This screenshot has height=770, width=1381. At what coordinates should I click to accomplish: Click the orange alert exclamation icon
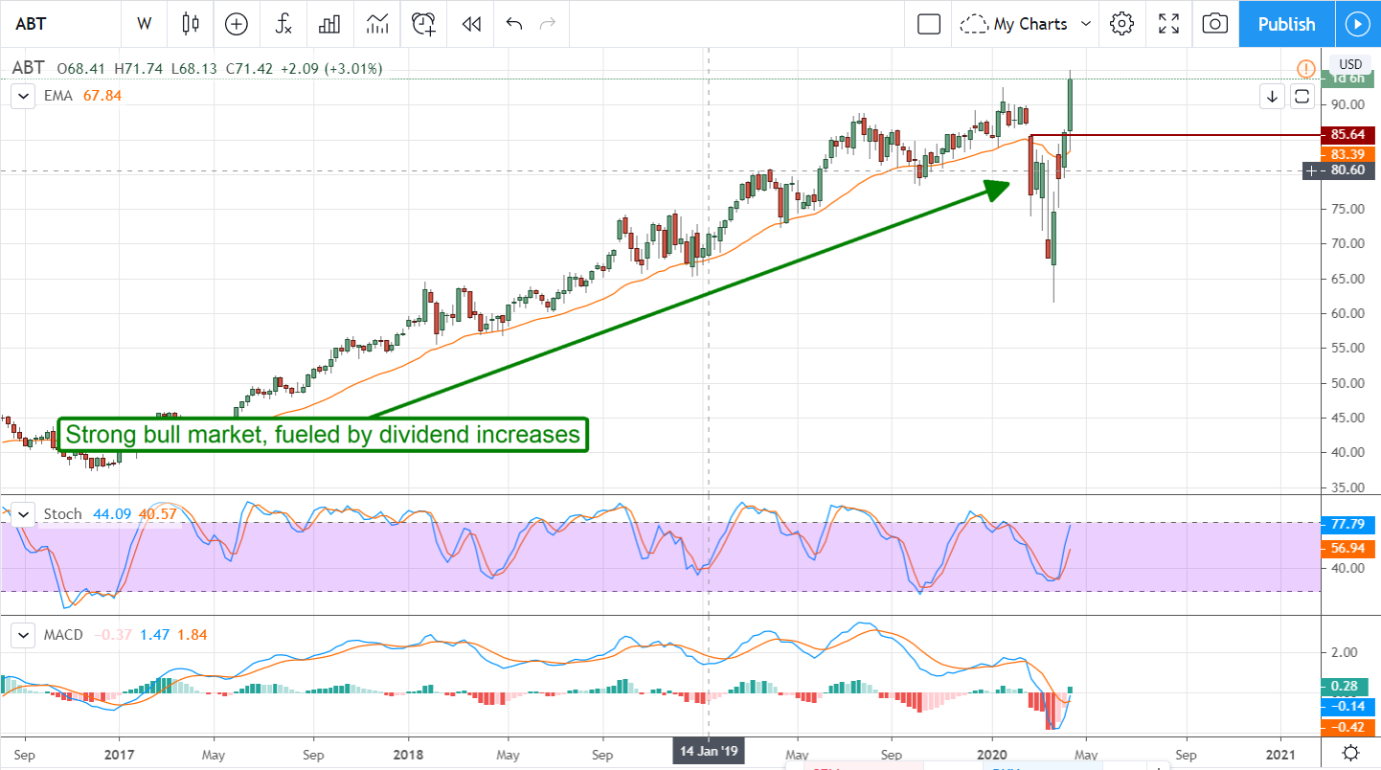tap(1305, 68)
